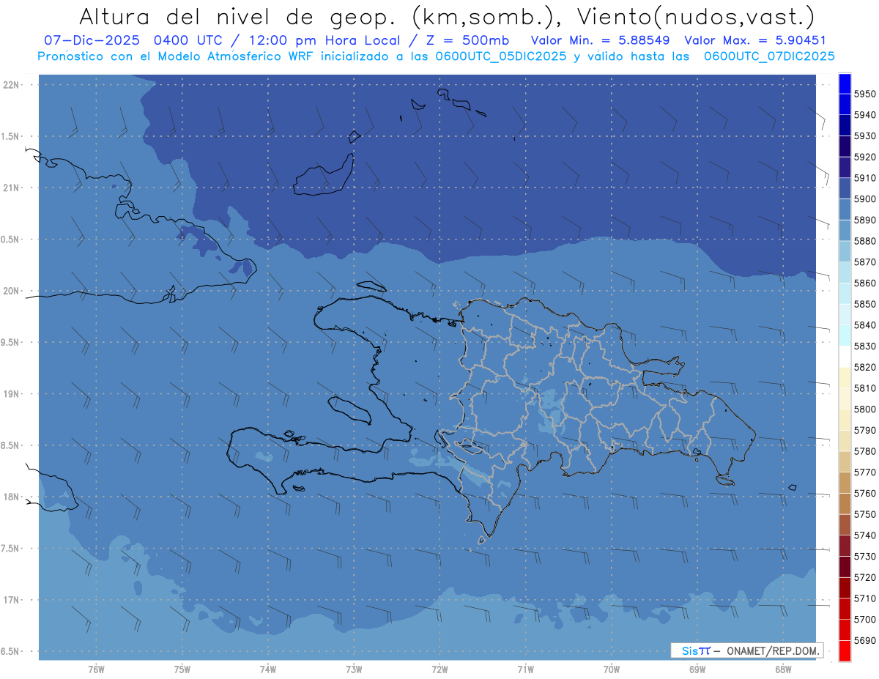Click the '76W' longitude axis label
879x679 pixels.
[96, 669]
